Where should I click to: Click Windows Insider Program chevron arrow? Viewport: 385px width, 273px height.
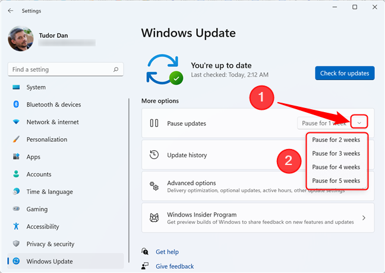click(x=364, y=218)
